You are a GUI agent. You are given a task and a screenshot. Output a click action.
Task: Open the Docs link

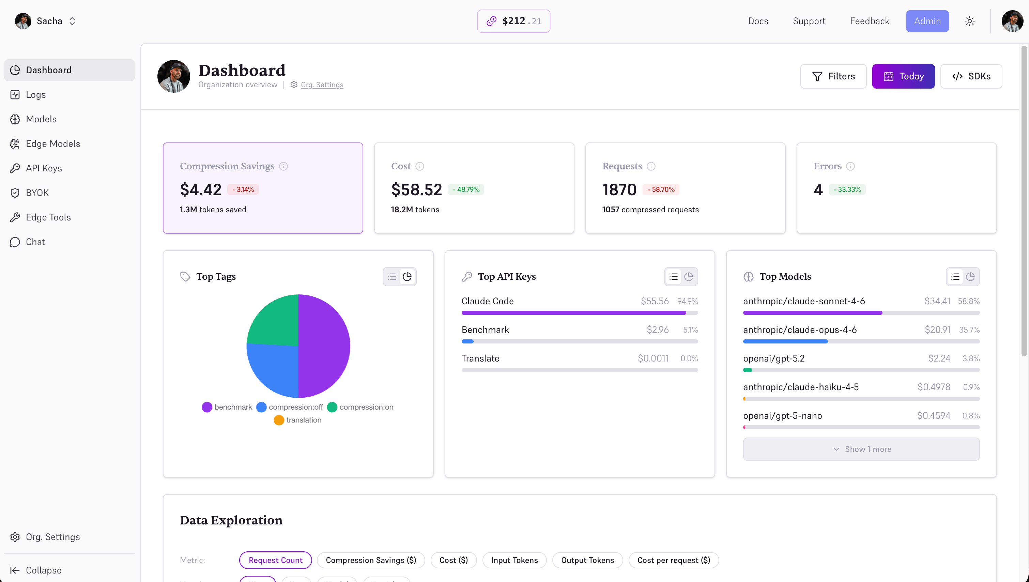point(758,21)
